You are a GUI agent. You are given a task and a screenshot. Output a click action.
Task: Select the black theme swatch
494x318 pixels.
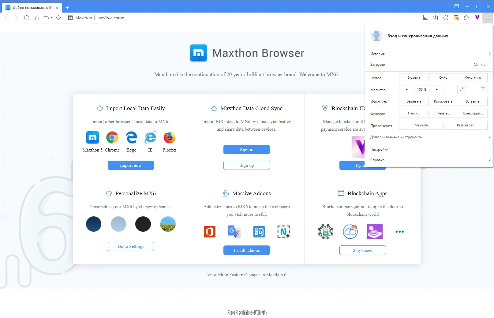pos(143,224)
